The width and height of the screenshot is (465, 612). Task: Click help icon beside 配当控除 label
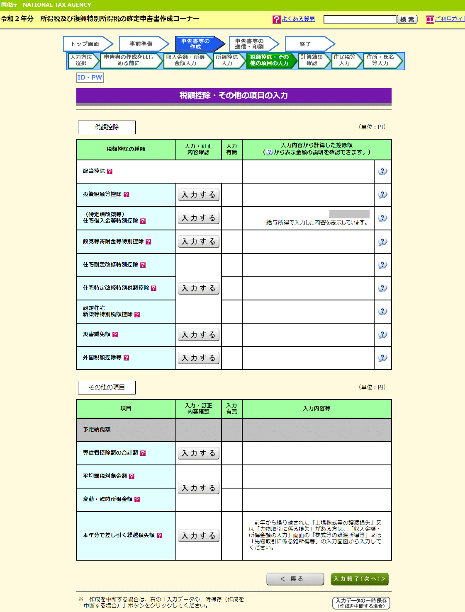tap(110, 171)
